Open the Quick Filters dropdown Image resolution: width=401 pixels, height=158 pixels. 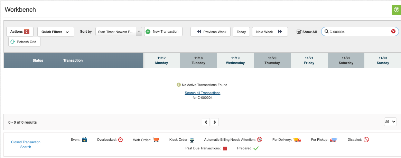click(55, 32)
